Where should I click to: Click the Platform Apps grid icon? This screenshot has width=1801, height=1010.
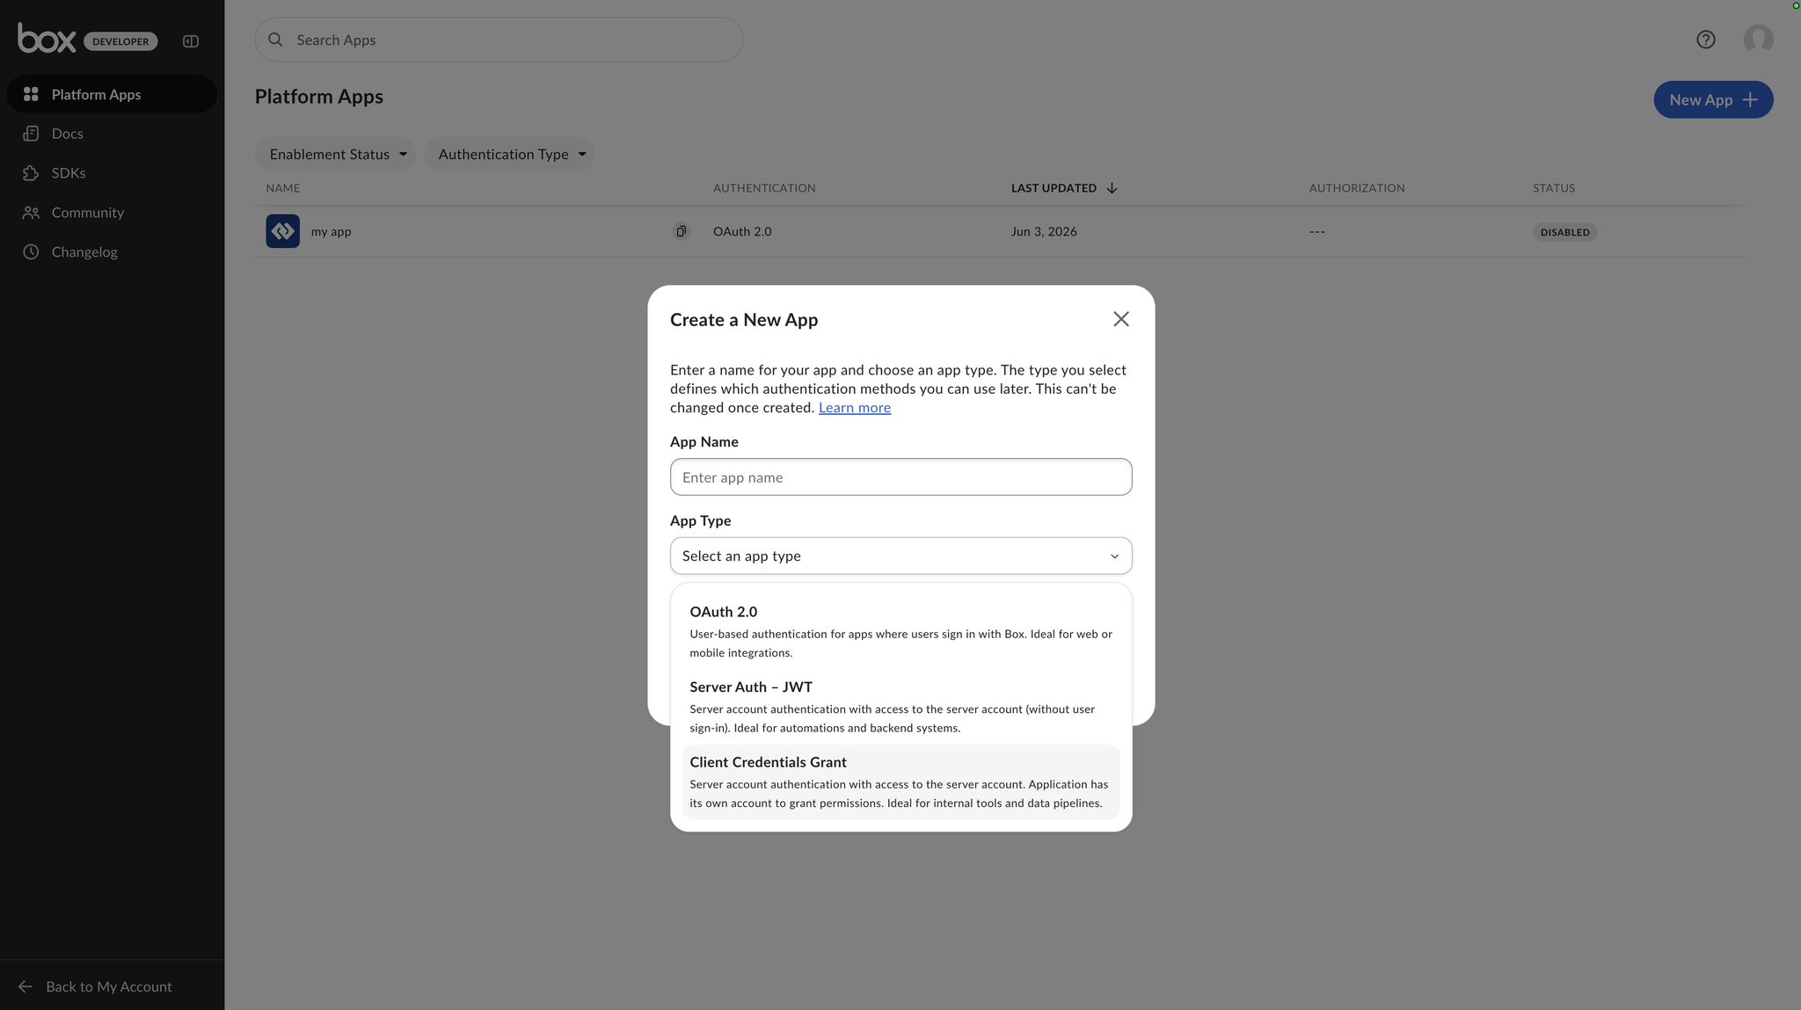31,94
